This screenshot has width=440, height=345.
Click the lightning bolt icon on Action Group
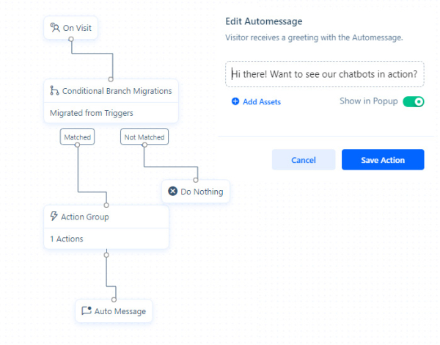pos(54,217)
